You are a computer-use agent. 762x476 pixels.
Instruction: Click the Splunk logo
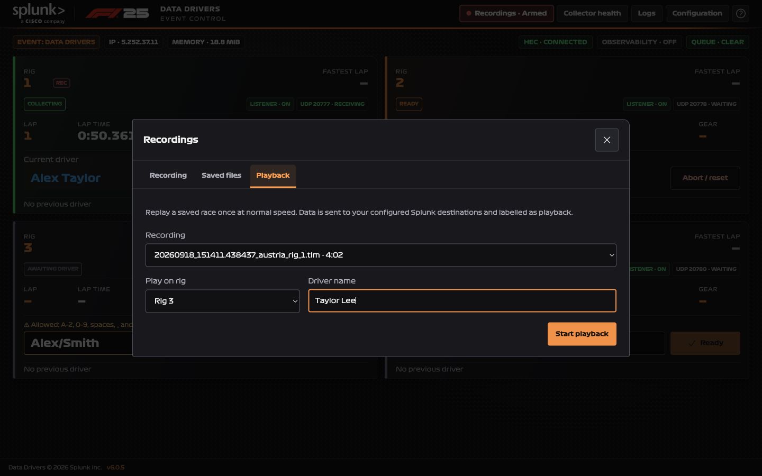pos(39,14)
